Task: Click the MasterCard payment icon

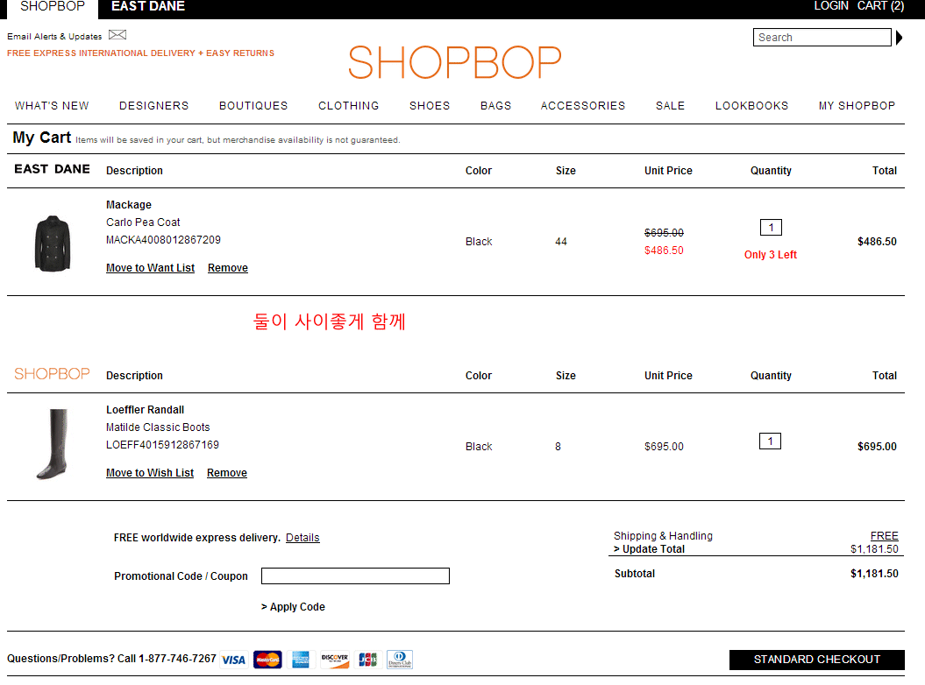Action: tap(267, 660)
